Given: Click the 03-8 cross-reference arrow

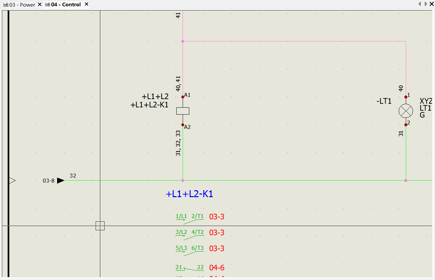Looking at the screenshot, I should click(60, 181).
